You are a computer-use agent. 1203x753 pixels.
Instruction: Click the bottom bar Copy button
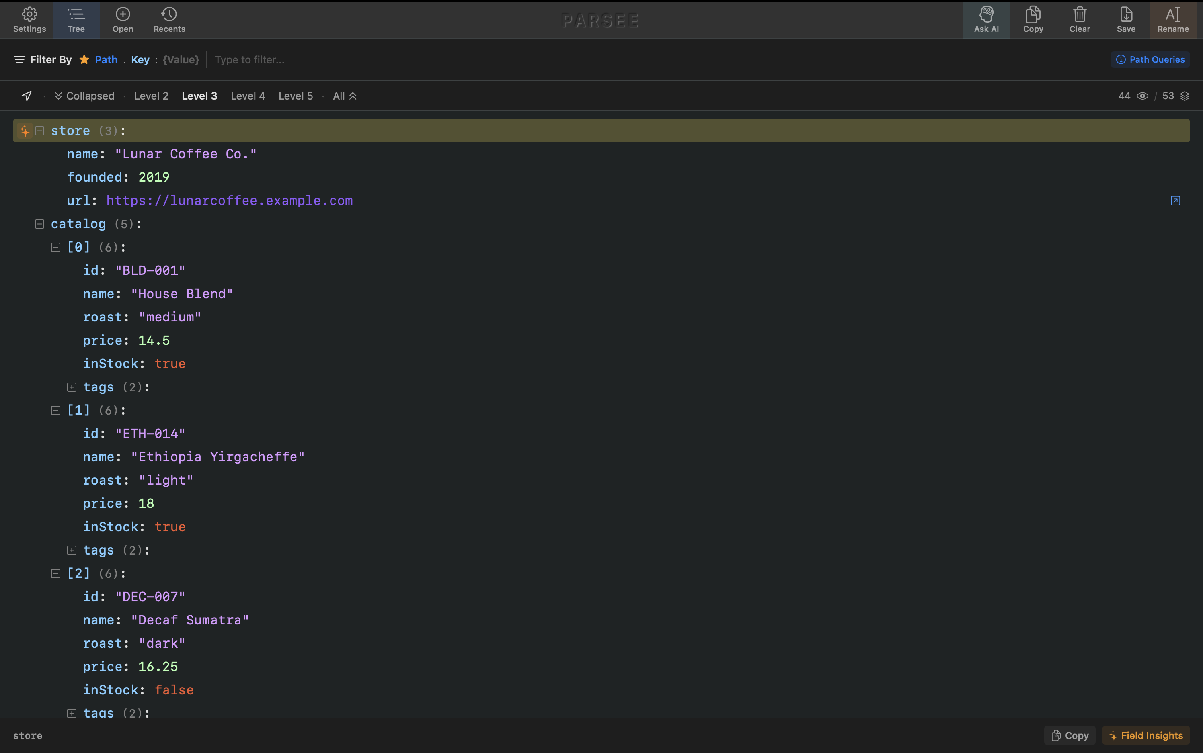click(x=1070, y=735)
